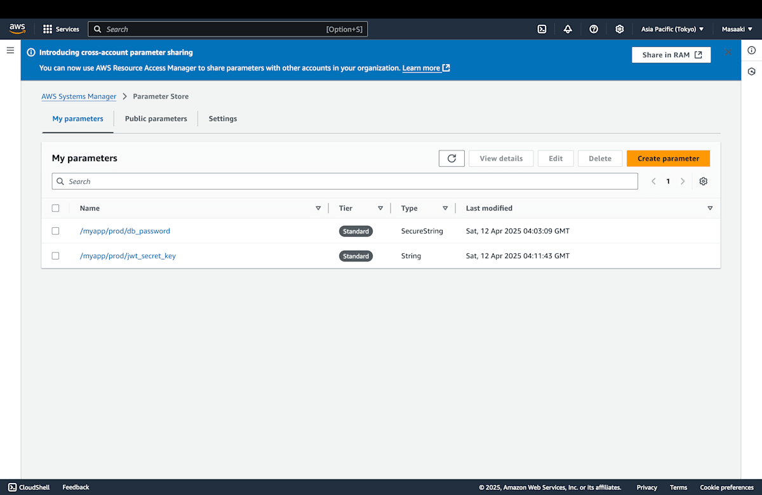Click the CloudShell icon in footer

[12, 487]
